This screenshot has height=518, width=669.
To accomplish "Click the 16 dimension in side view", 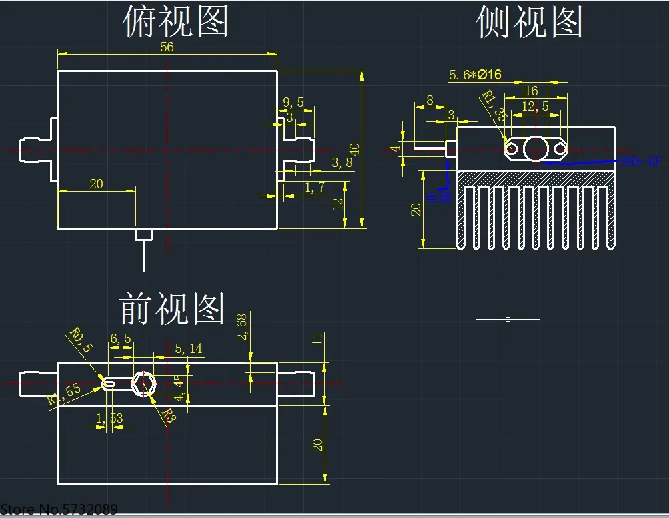I will (531, 91).
